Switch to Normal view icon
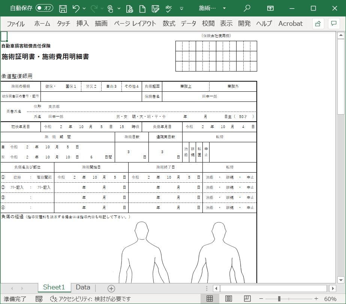346x304 pixels. click(210, 299)
